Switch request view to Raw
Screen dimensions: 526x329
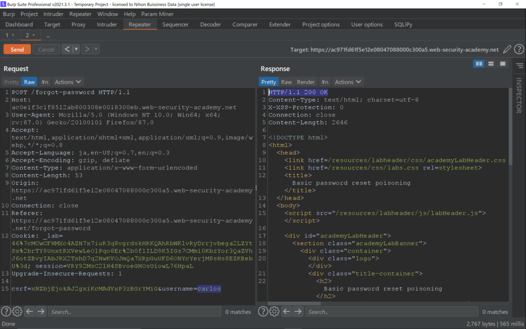coord(29,82)
